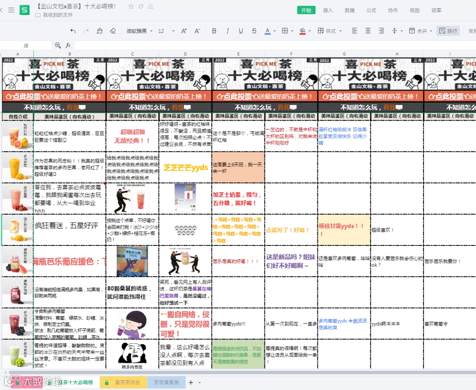Align text left
This screenshot has height=390, width=476.
(354, 31)
